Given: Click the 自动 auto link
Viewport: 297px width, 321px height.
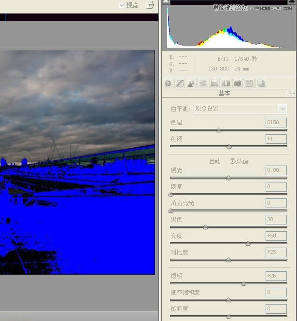Looking at the screenshot, I should (215, 161).
